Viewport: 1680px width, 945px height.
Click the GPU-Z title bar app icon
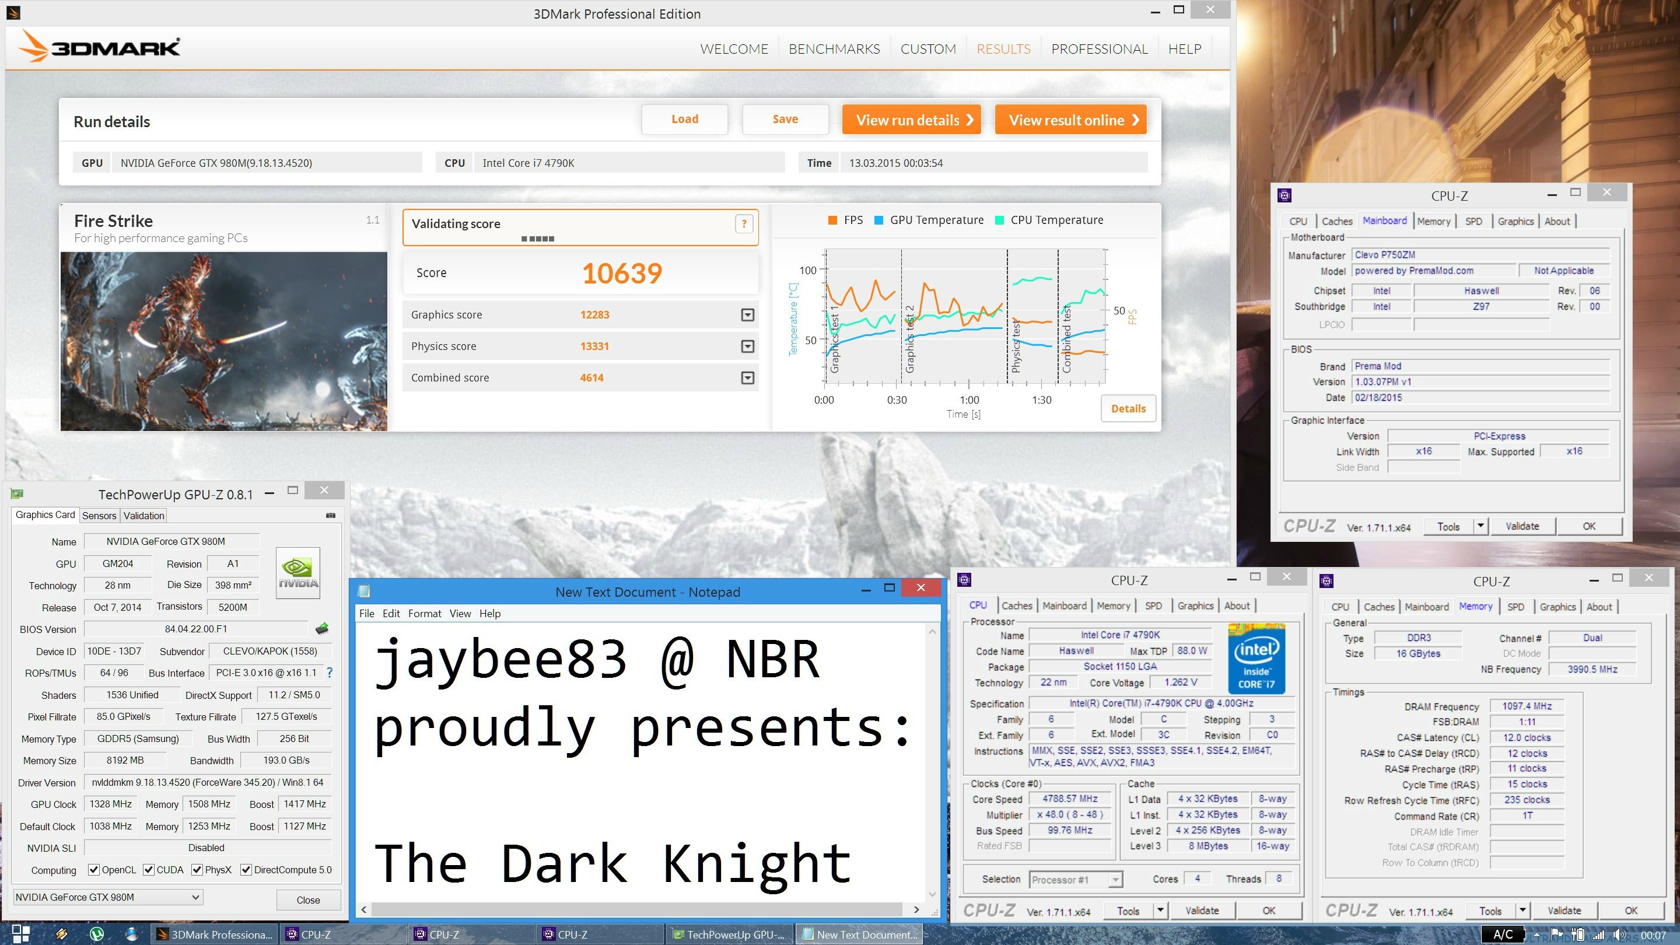tap(17, 494)
